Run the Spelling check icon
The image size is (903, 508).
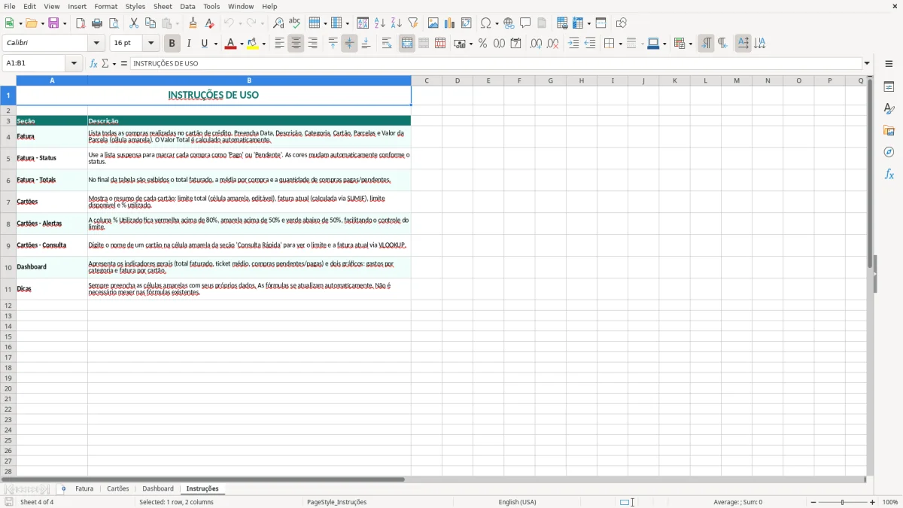tap(295, 23)
